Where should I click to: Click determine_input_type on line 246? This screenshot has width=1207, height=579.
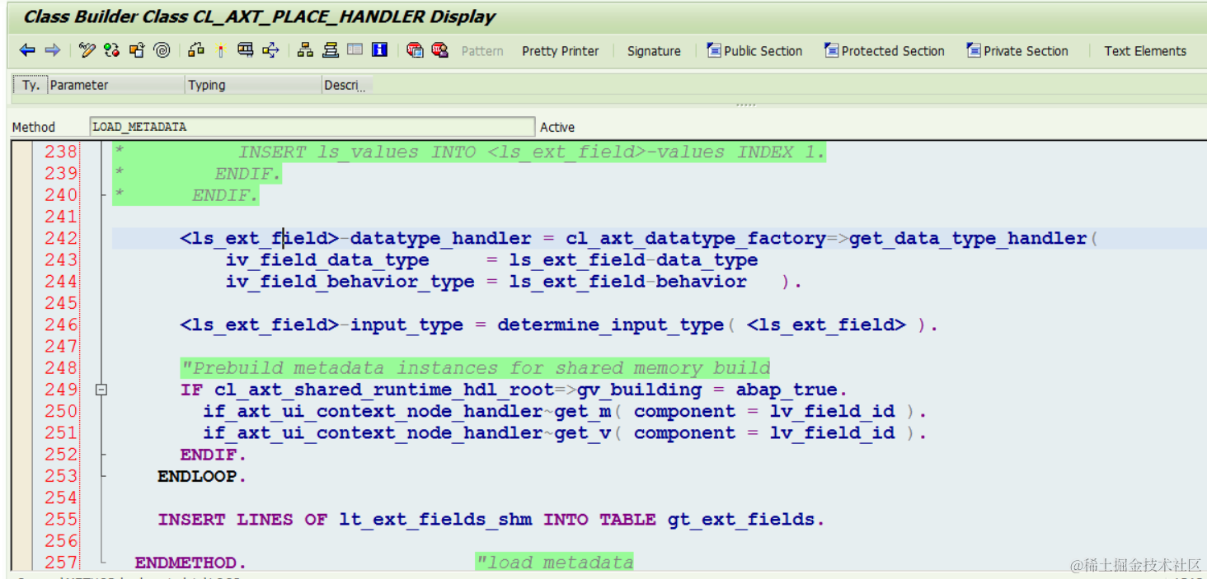pos(610,325)
